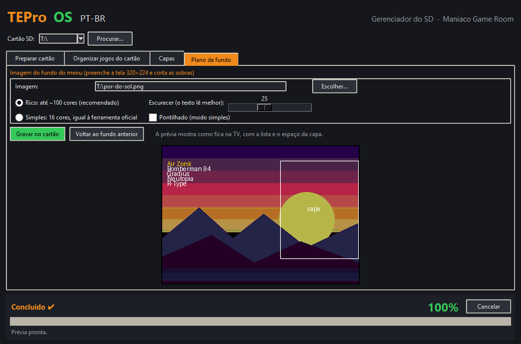
Task: Click the sunset preview image
Action: (260, 215)
